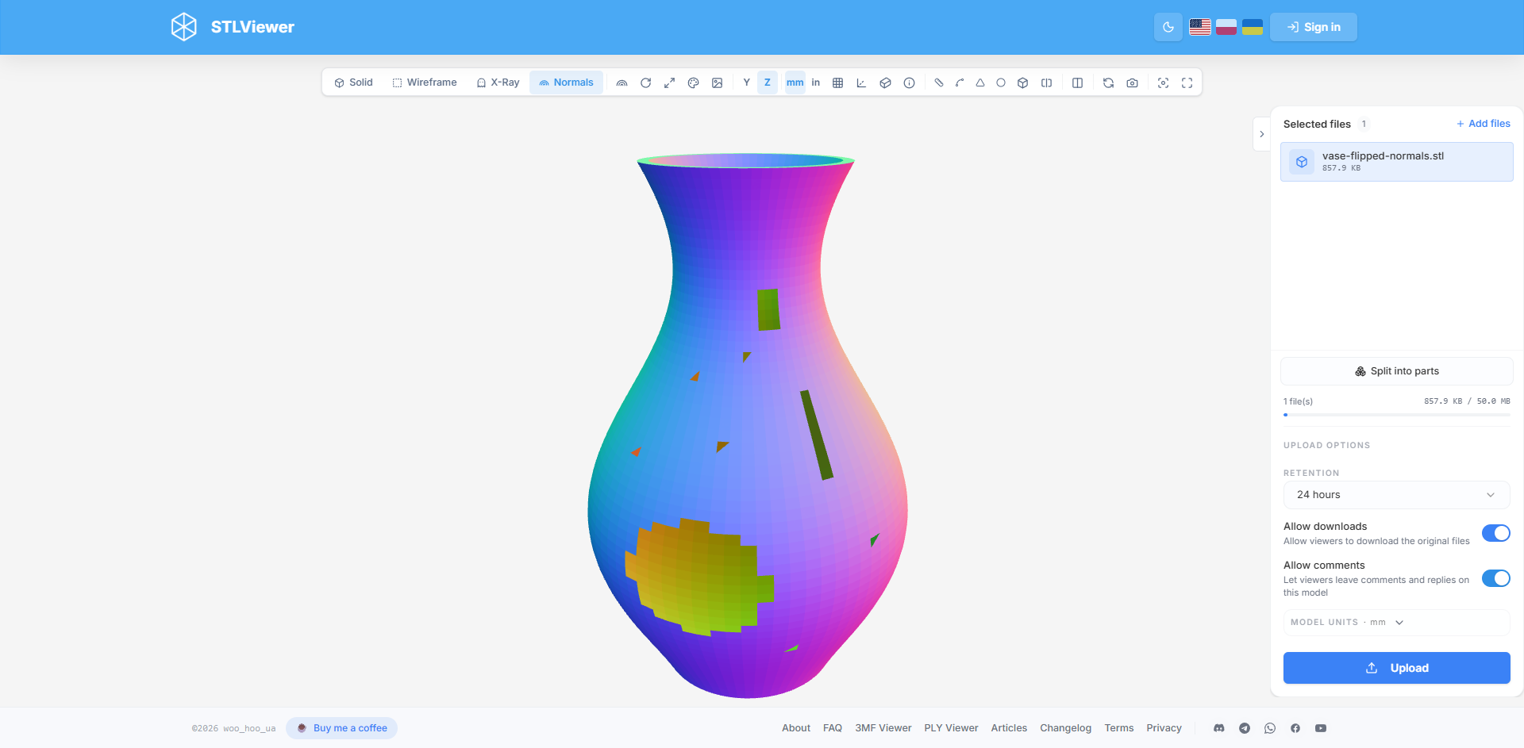Toggle the grid display icon

(837, 82)
